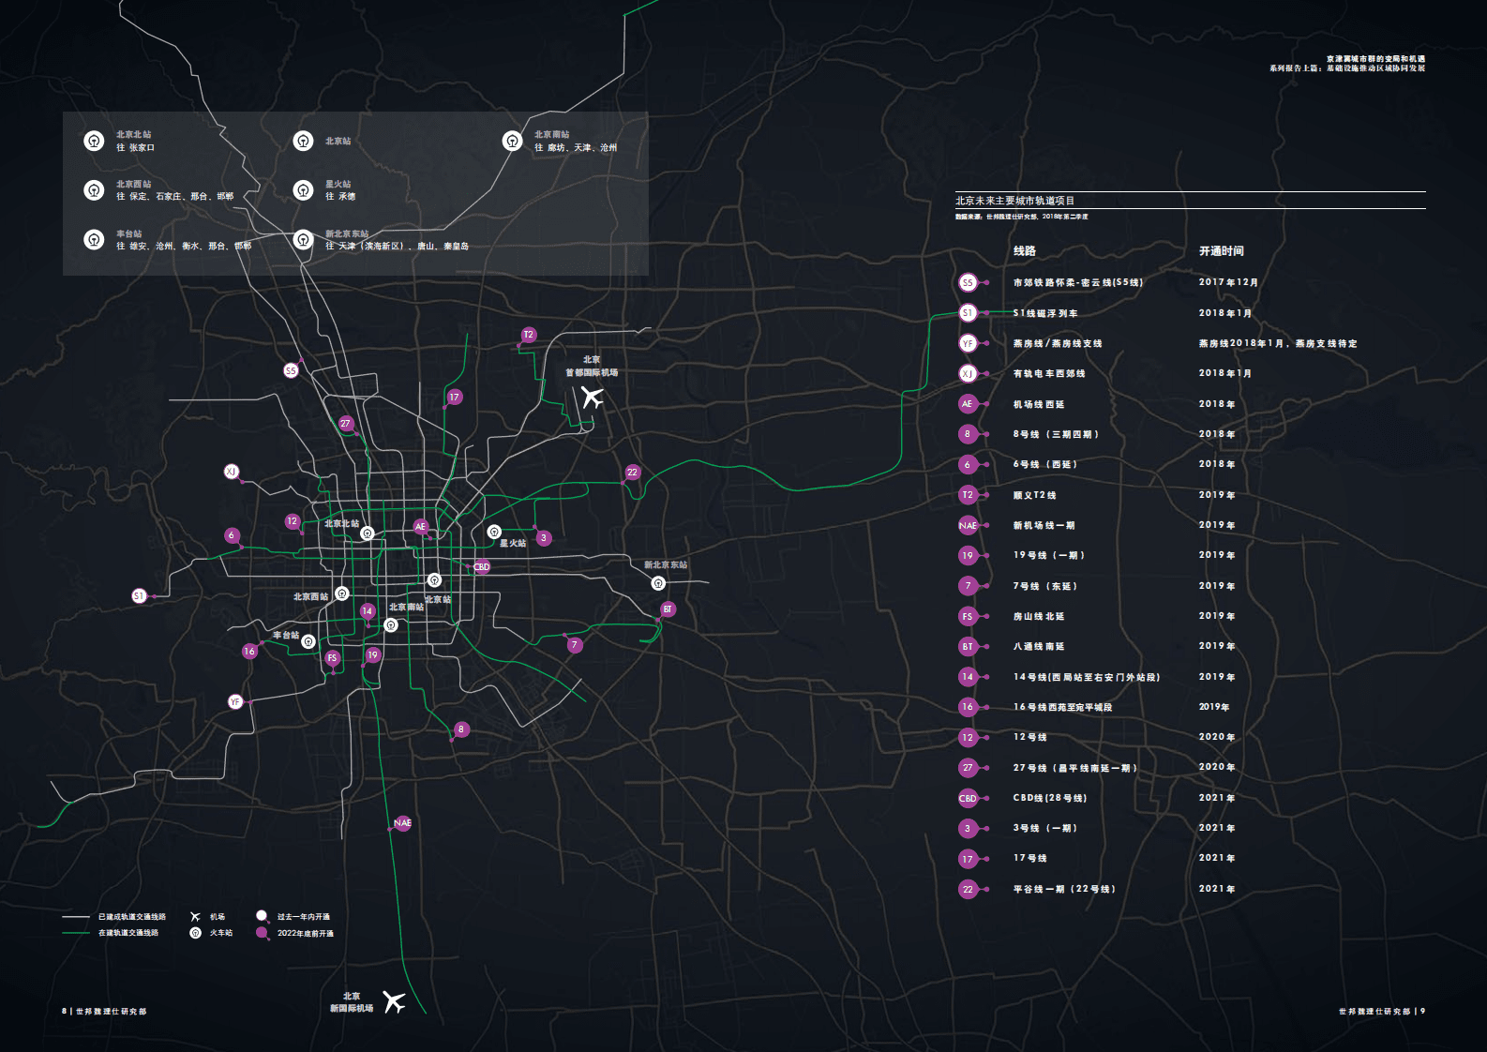The width and height of the screenshot is (1487, 1052).
Task: Select the 北京南站 station icon in top panel
Action: pyautogui.click(x=512, y=141)
